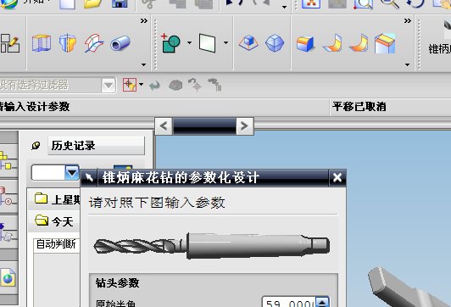Click the grayed solid body icon
This screenshot has width=451, height=307.
(175, 85)
